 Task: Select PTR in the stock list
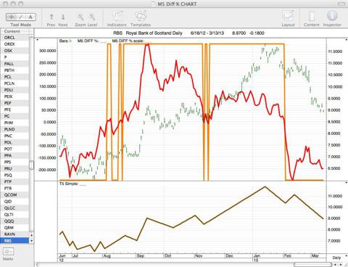(14, 188)
